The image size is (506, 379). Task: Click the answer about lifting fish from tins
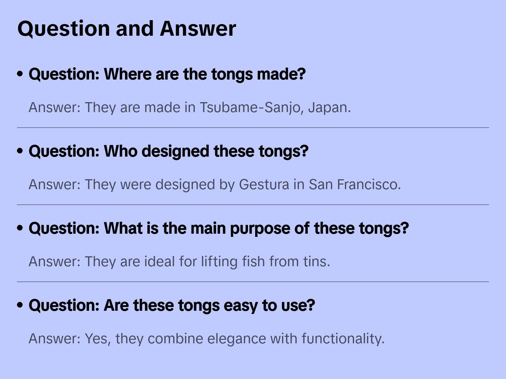pos(179,262)
